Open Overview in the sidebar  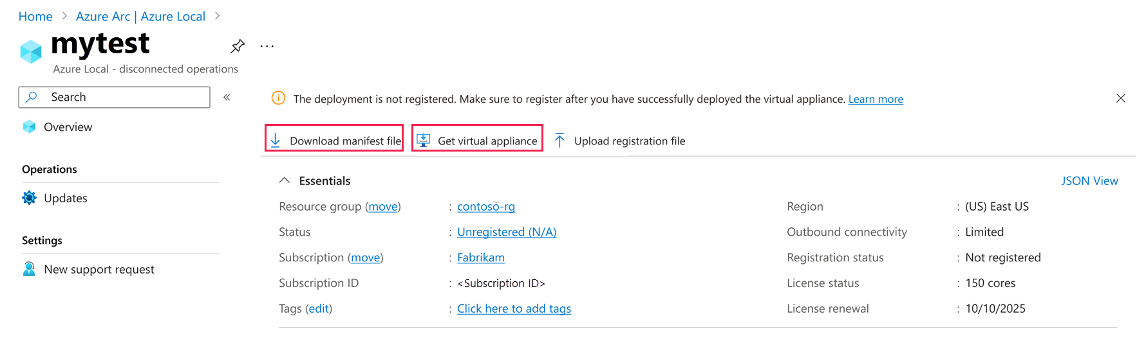[68, 127]
